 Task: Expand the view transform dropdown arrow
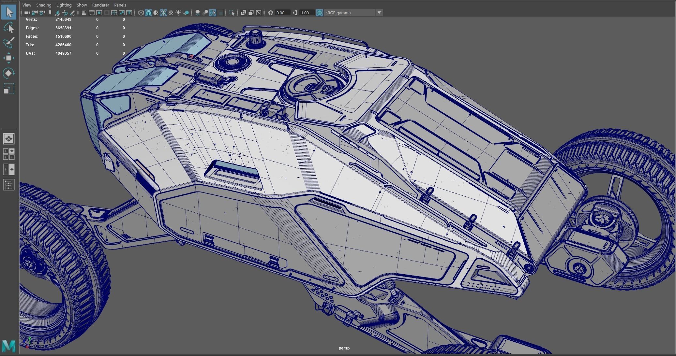379,13
